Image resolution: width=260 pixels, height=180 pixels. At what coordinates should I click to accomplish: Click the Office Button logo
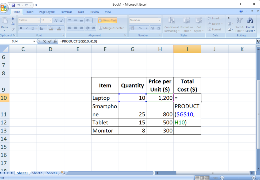click(x=4, y=8)
